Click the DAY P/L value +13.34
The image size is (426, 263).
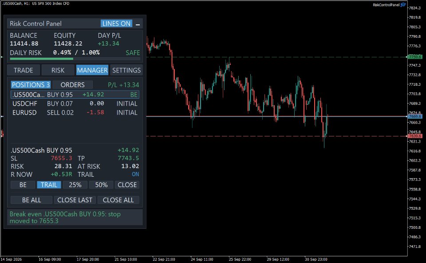(108, 44)
